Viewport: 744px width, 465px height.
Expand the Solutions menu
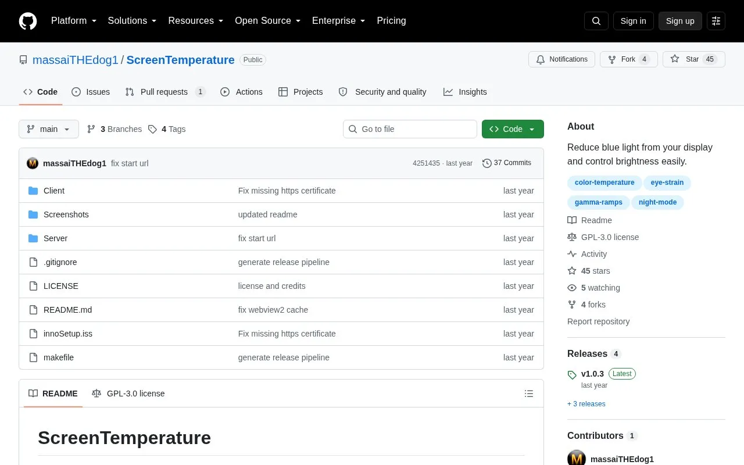click(x=132, y=21)
